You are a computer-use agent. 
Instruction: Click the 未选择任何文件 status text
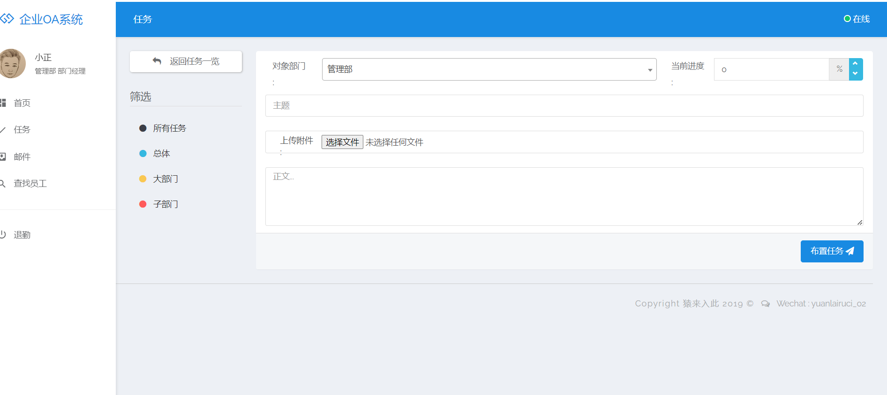(394, 142)
